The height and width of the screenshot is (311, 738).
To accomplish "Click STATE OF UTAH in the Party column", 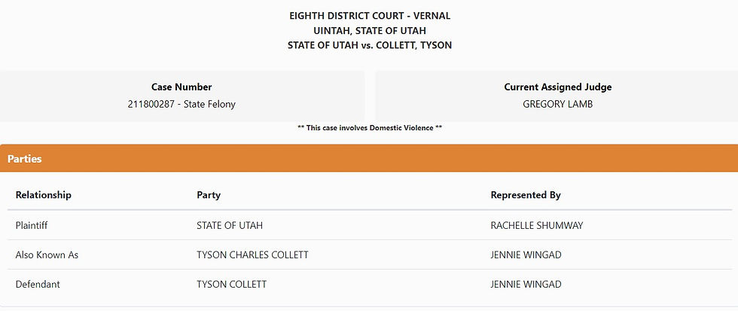I will pyautogui.click(x=229, y=225).
